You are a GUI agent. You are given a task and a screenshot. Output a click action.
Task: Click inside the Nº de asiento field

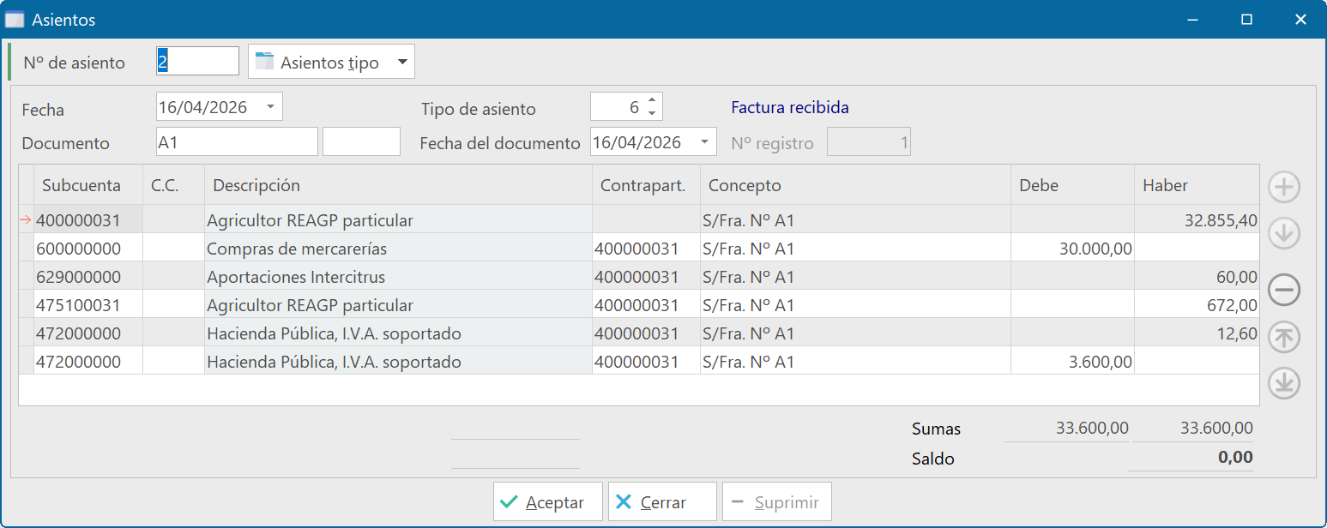coord(196,60)
